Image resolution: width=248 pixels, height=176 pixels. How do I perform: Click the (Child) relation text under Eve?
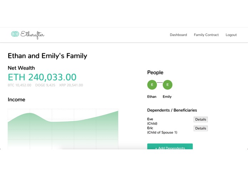(x=152, y=123)
